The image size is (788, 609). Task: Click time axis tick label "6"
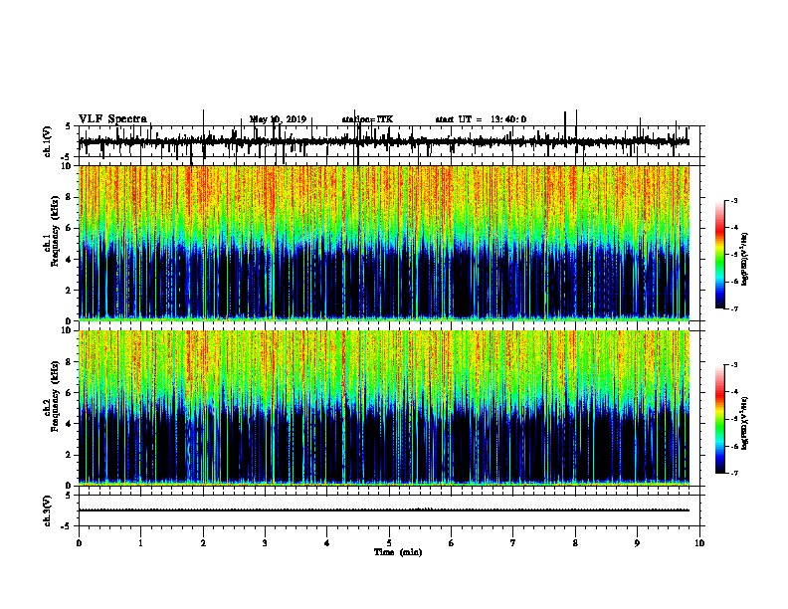pyautogui.click(x=452, y=543)
